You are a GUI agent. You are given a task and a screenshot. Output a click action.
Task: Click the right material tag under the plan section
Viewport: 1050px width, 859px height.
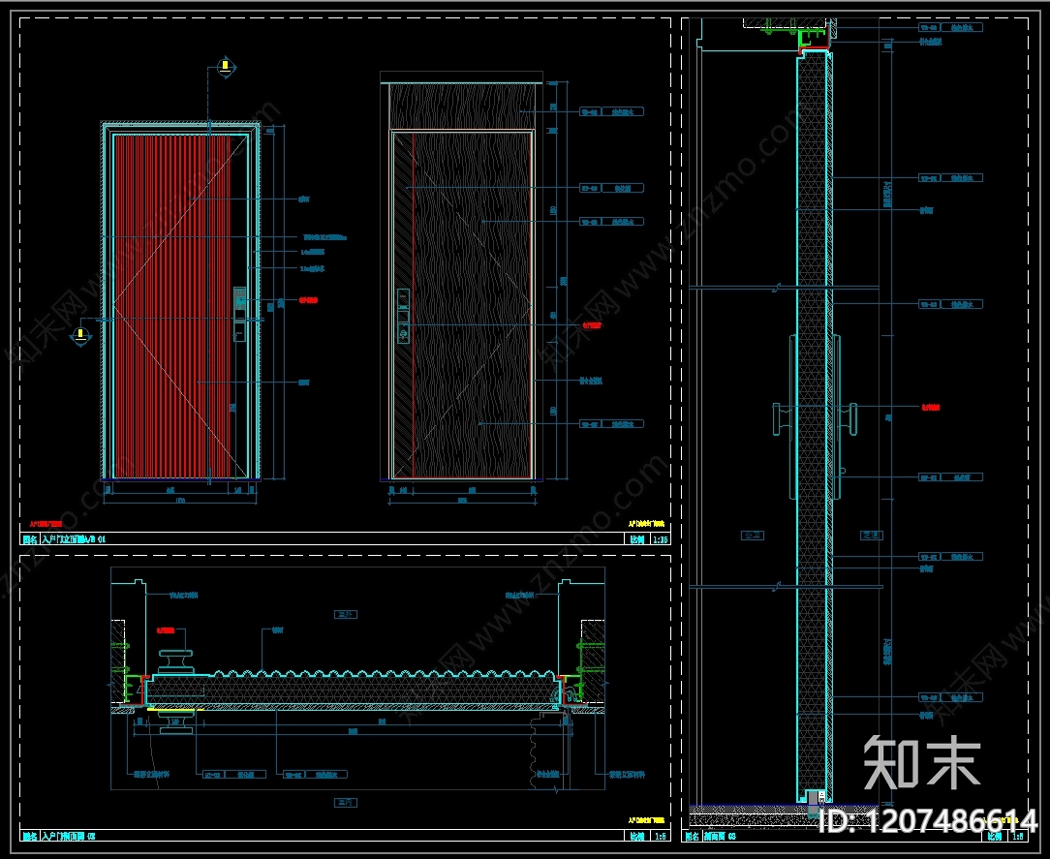pyautogui.click(x=315, y=775)
